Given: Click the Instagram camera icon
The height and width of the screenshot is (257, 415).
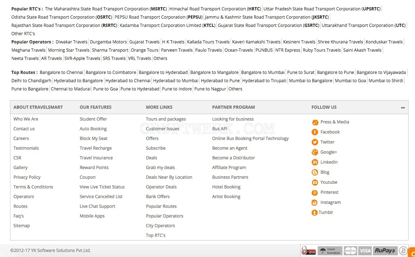Looking at the screenshot, I should [315, 203].
